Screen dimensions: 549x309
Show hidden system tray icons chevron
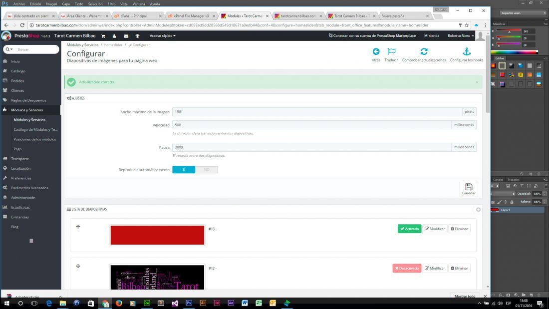(479, 304)
